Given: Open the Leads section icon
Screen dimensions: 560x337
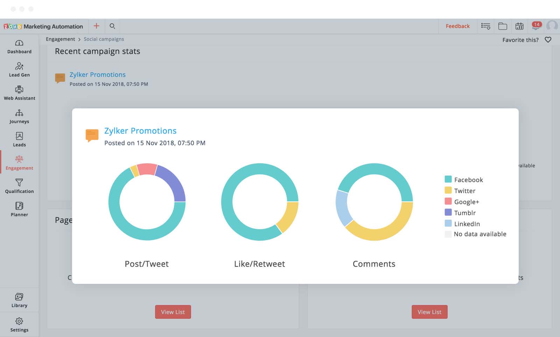Looking at the screenshot, I should [x=19, y=136].
